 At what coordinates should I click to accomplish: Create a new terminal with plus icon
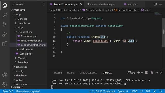pos(139,73)
